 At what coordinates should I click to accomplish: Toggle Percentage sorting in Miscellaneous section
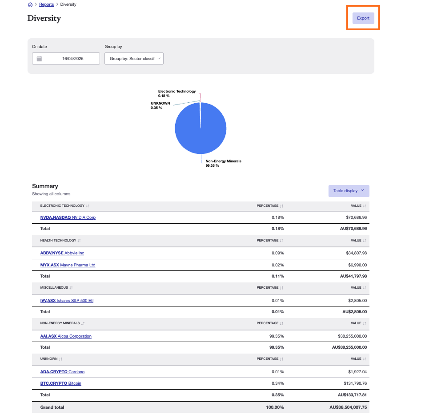click(x=281, y=288)
